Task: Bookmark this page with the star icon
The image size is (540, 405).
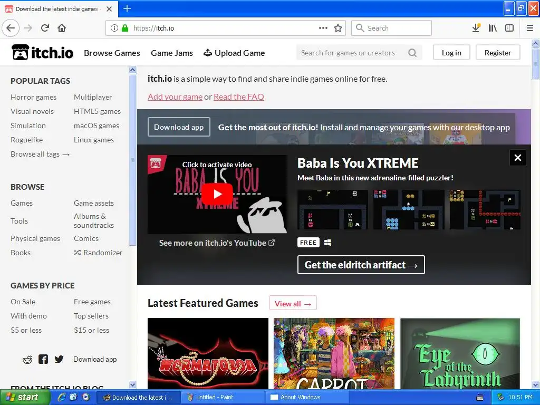Action: coord(338,28)
